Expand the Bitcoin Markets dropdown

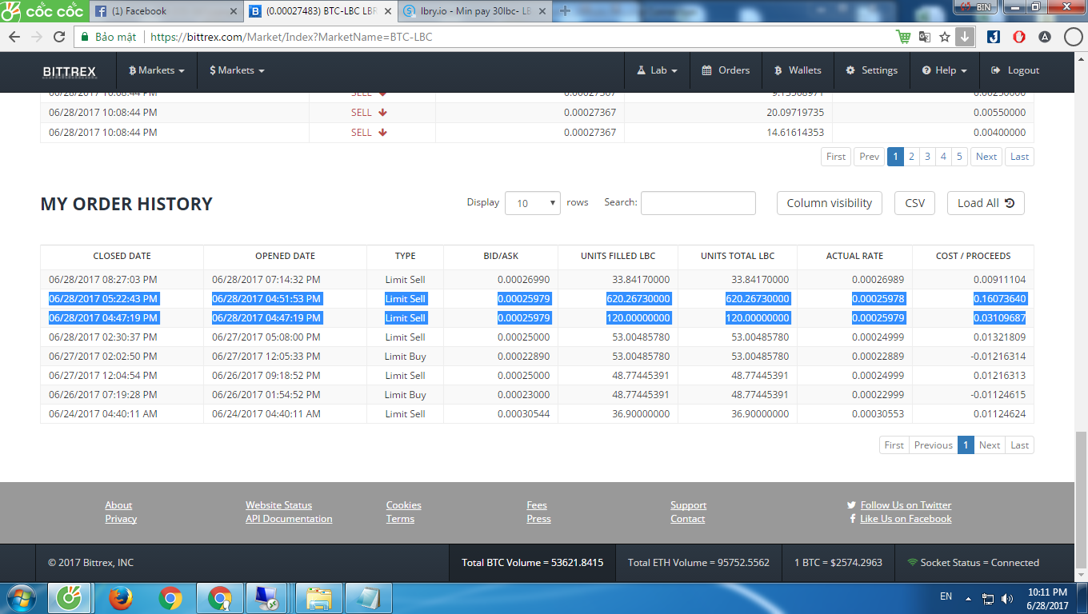pos(157,70)
